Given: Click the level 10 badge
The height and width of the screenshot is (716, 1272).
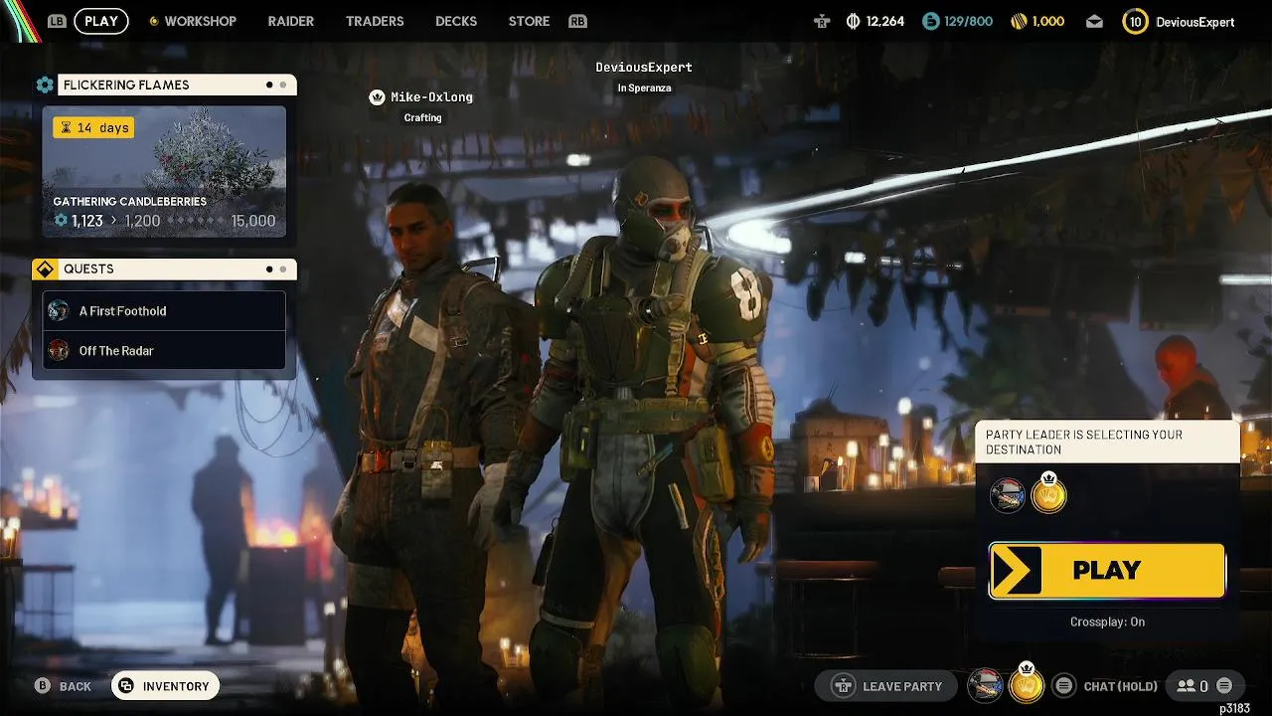Looking at the screenshot, I should point(1135,21).
